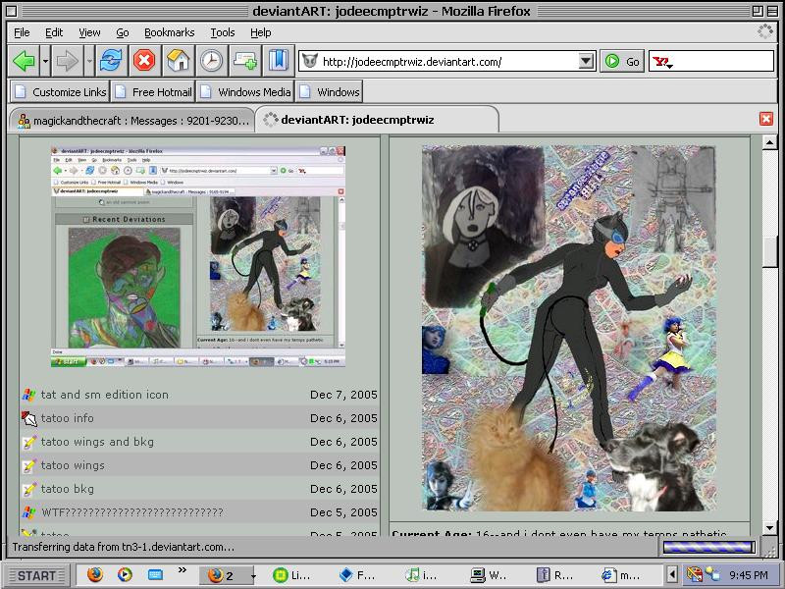
Task: Select the deviantART: jodeecmptrwiz tab
Action: (x=377, y=120)
